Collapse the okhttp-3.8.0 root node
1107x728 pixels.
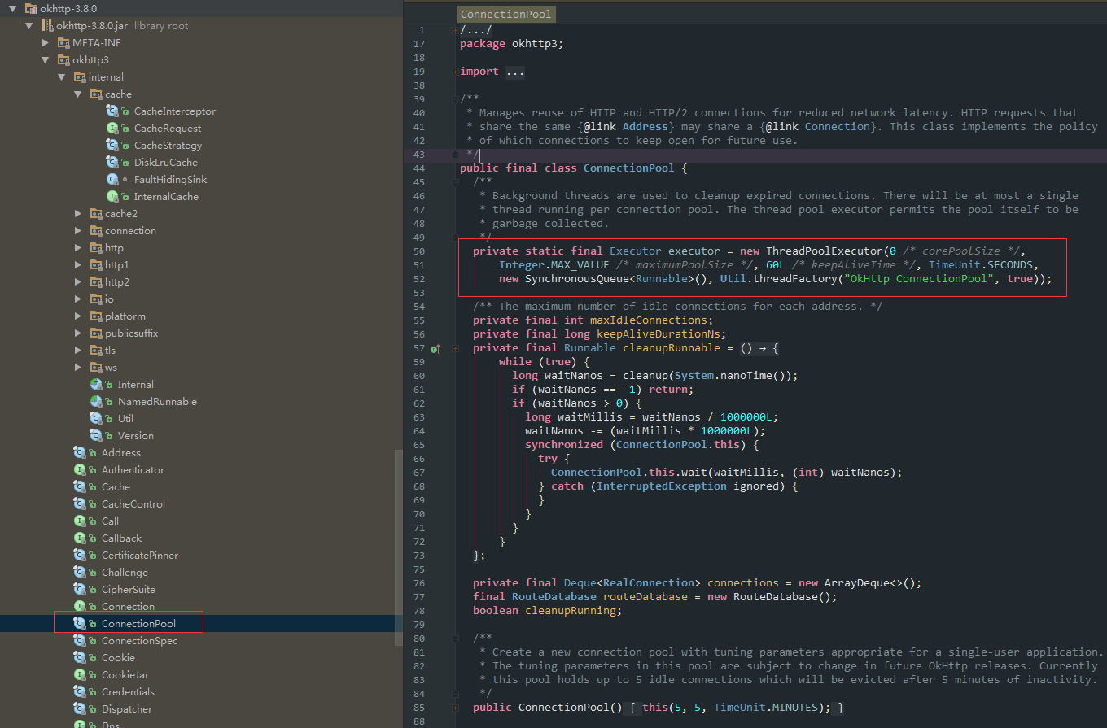point(13,9)
